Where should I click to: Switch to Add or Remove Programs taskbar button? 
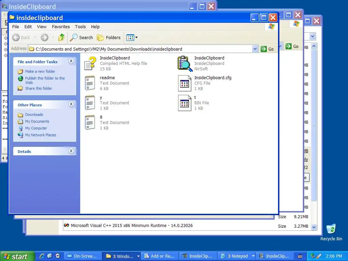(160, 256)
